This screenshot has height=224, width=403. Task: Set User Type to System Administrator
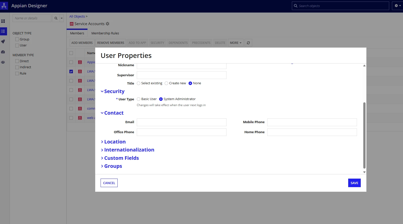pos(161,99)
